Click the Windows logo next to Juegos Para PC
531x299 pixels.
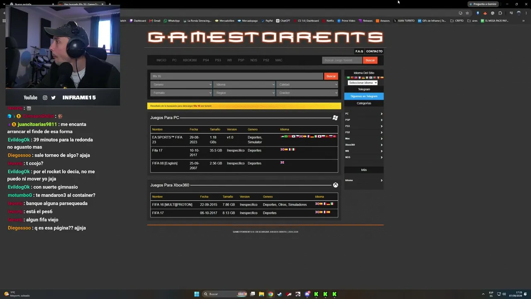coord(335,118)
